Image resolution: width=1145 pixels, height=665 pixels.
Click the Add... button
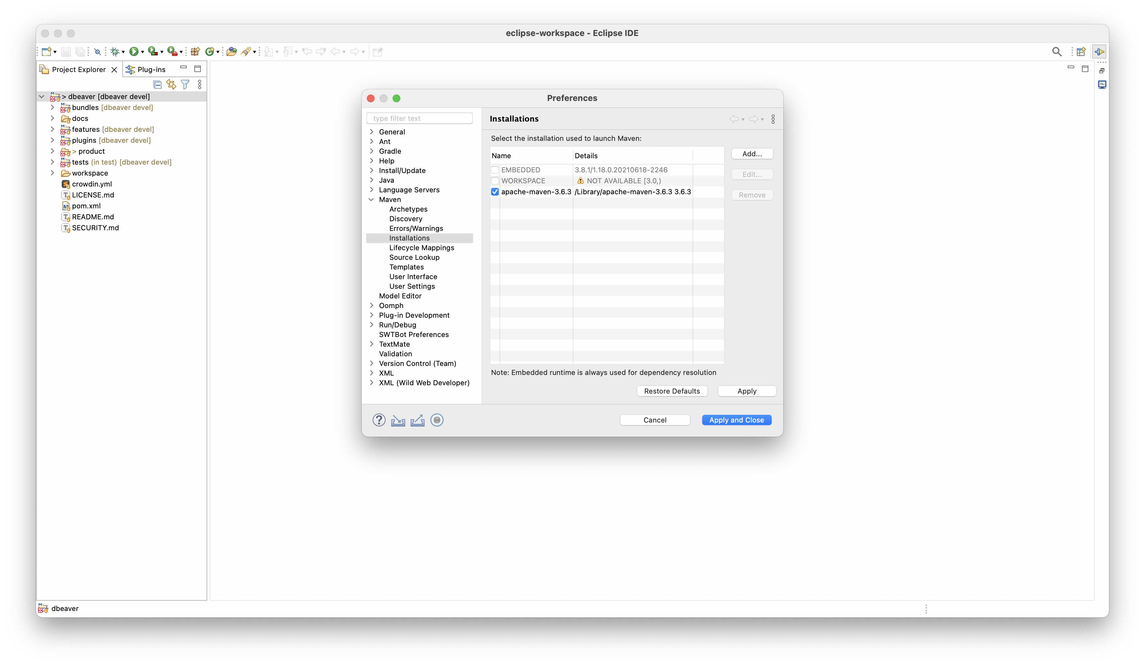pos(752,154)
